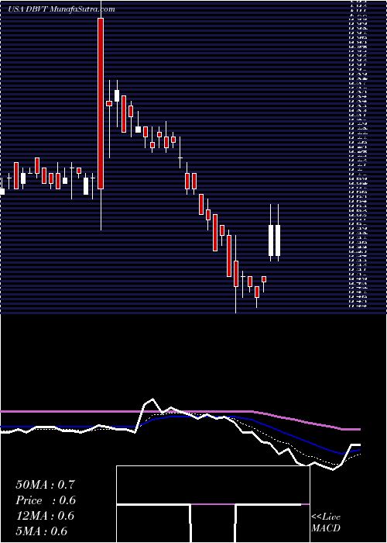The height and width of the screenshot is (543, 387).
Task: Click the Price : 0.6 value
Action: (46, 500)
